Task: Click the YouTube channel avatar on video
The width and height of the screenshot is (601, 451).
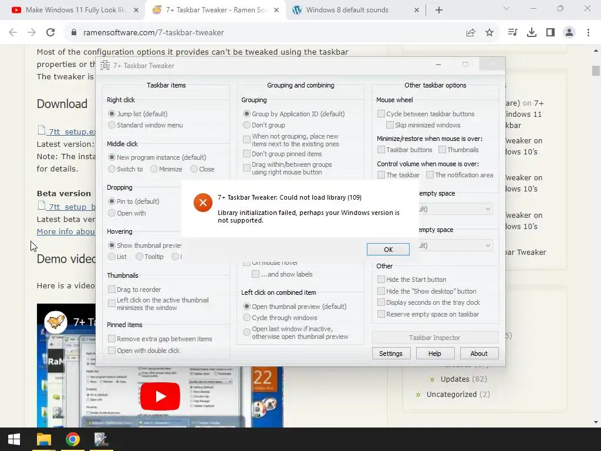Action: pyautogui.click(x=56, y=322)
